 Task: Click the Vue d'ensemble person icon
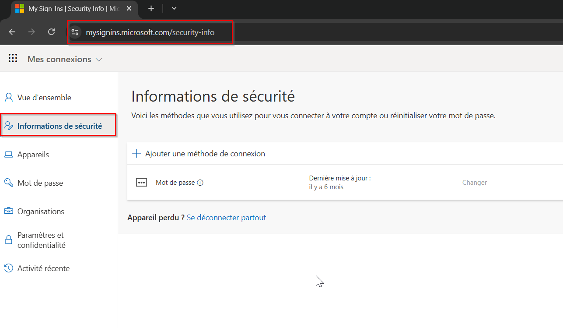9,97
